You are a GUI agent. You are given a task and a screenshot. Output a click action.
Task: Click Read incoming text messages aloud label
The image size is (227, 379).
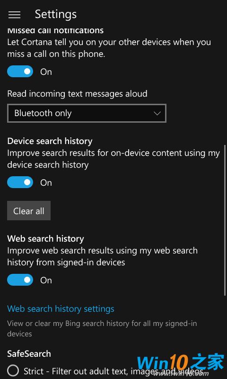tap(77, 93)
